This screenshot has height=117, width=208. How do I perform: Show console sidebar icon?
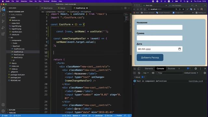click(134, 73)
